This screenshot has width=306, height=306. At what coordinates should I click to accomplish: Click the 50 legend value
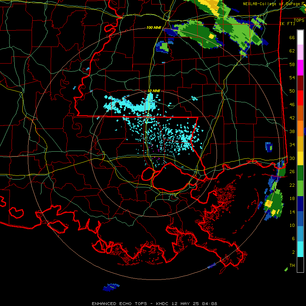pos(292,91)
